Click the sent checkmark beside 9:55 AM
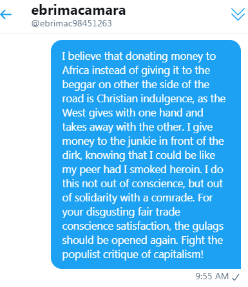 [236, 277]
